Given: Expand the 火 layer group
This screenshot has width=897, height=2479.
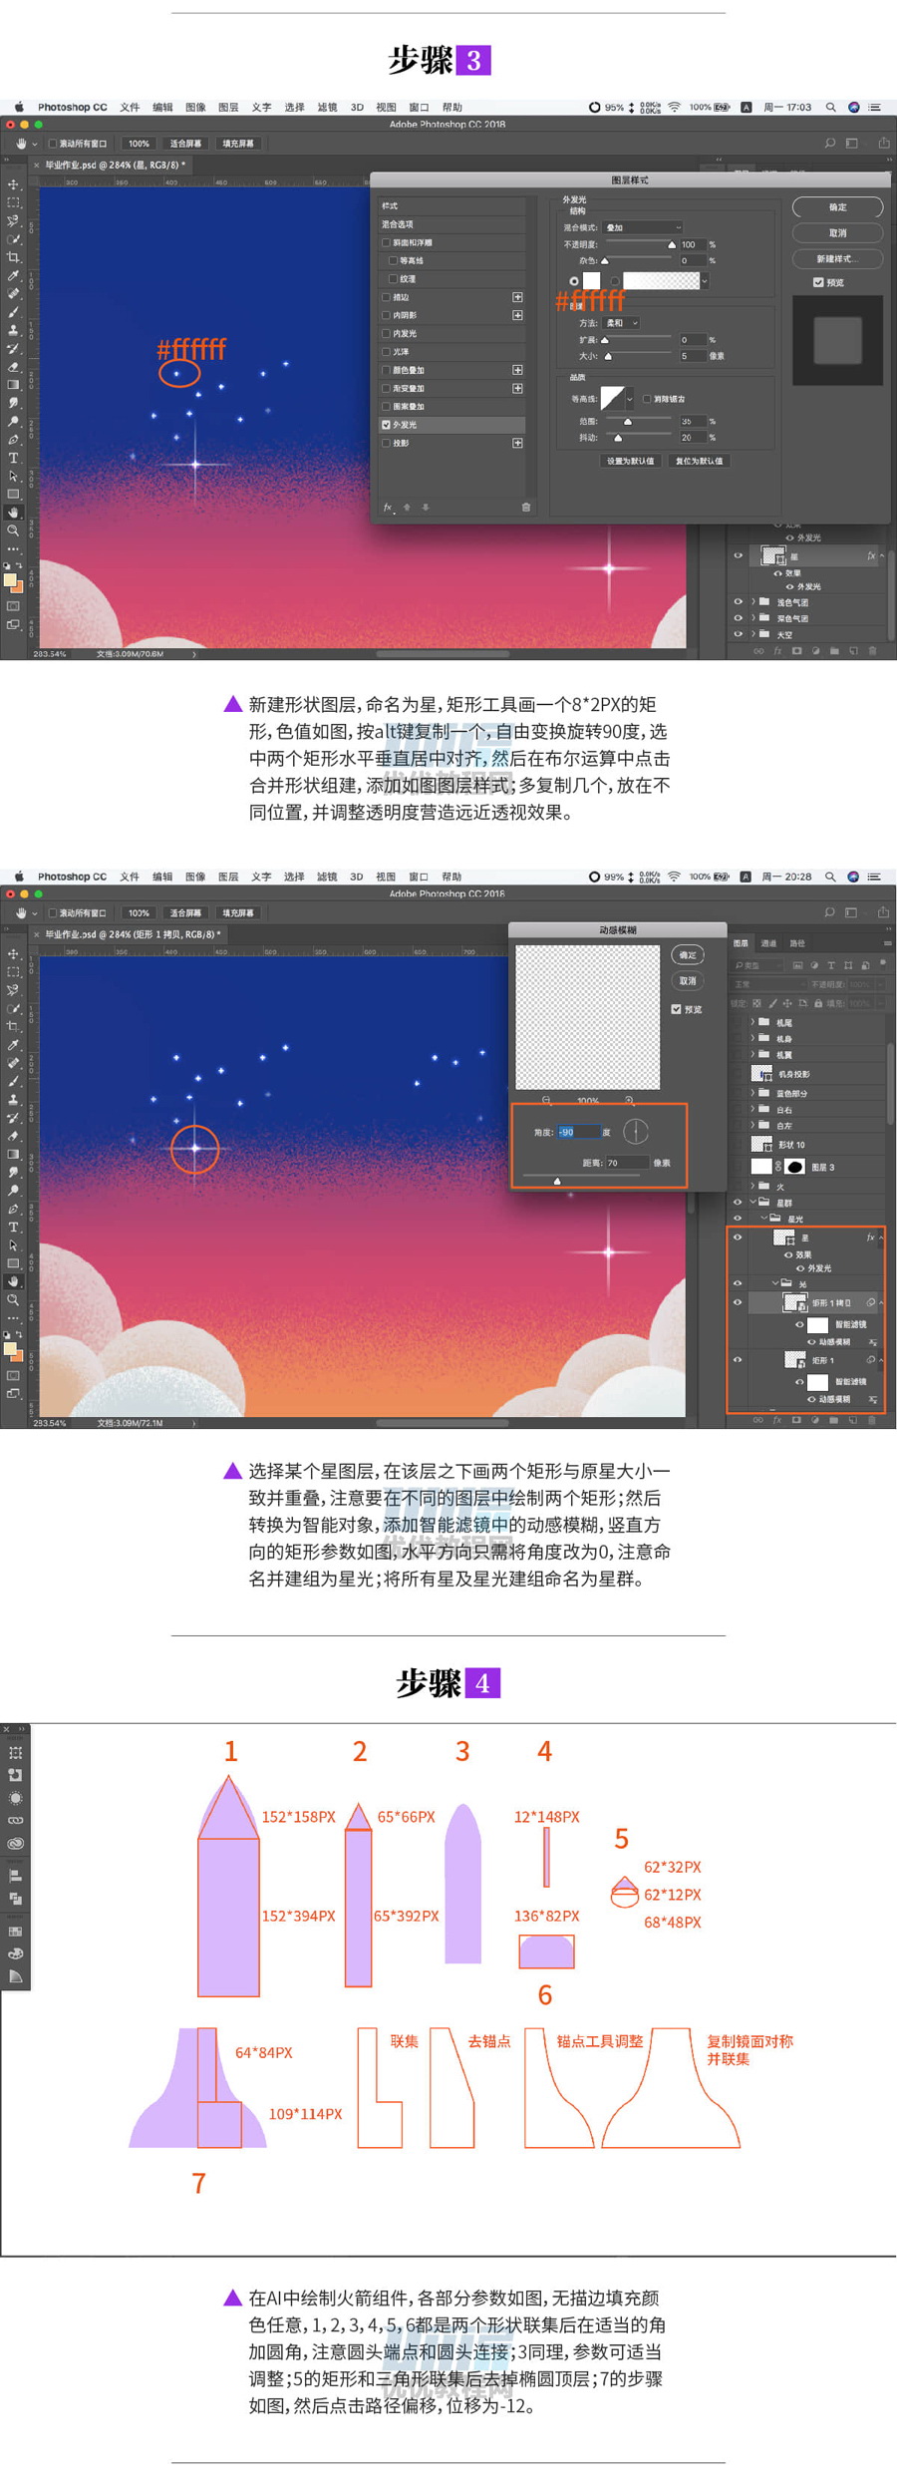Looking at the screenshot, I should (753, 1186).
